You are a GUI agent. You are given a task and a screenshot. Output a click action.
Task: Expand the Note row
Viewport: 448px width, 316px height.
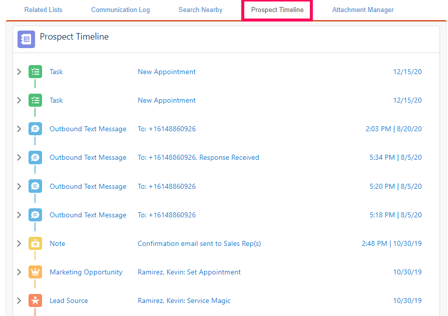click(x=19, y=244)
